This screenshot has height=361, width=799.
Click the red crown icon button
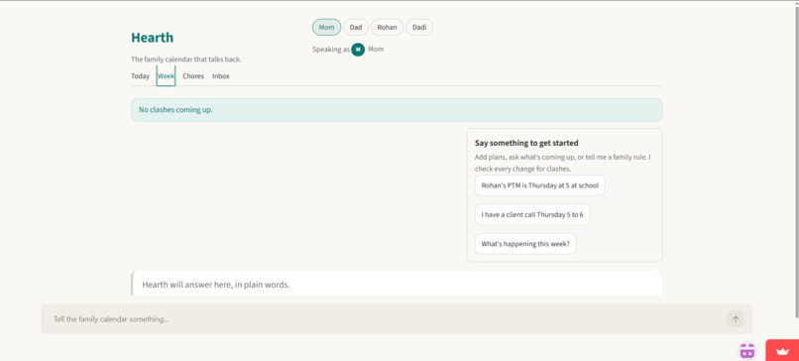pos(782,350)
